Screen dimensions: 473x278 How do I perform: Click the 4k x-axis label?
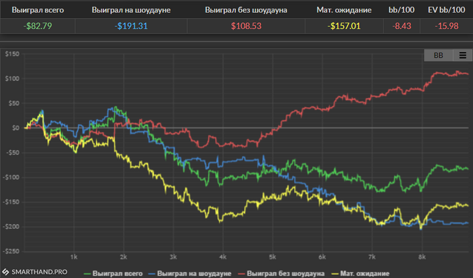tap(222, 257)
